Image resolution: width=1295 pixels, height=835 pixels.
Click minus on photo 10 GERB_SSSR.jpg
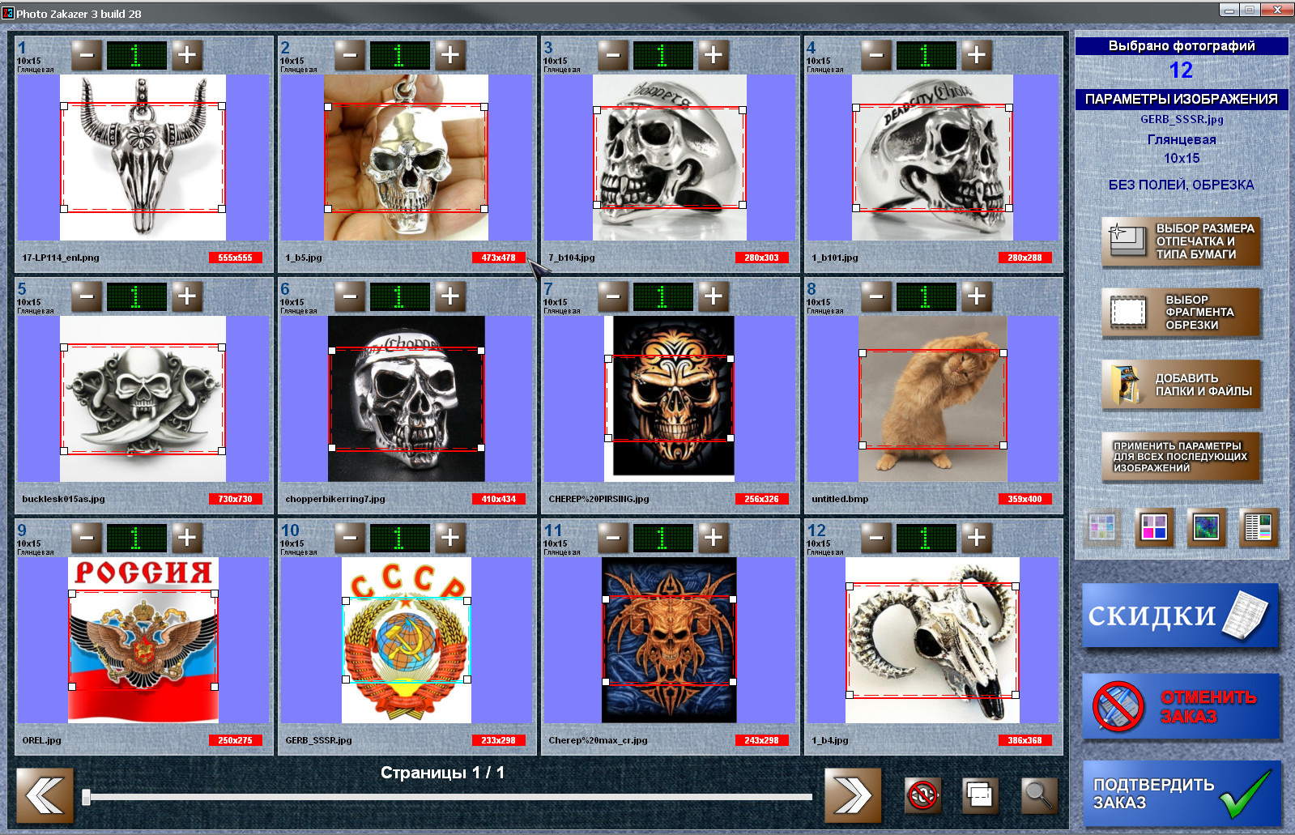350,538
